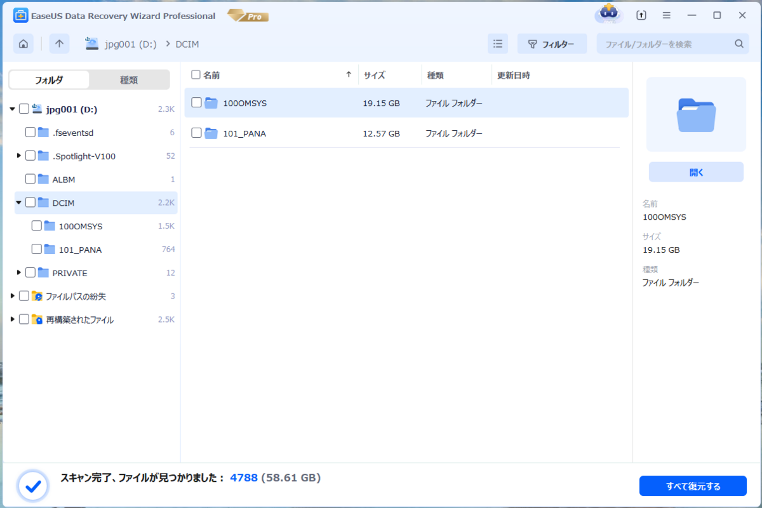Check the DCIM tree checkbox
The image size is (762, 508).
point(30,203)
